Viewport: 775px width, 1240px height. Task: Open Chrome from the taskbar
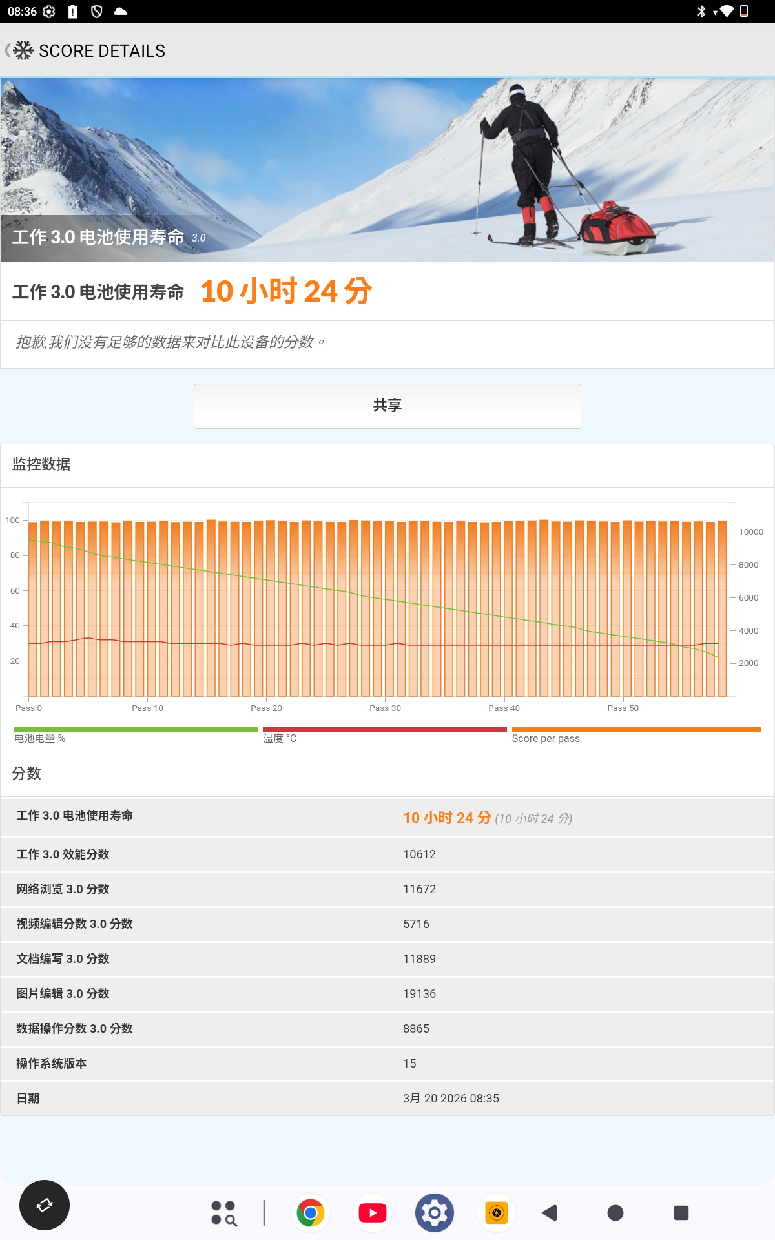[311, 1213]
